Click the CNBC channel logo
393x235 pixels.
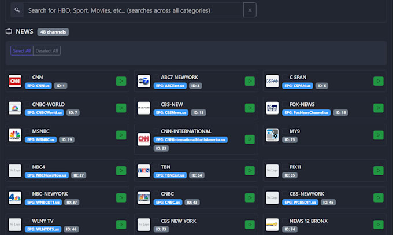[143, 197]
